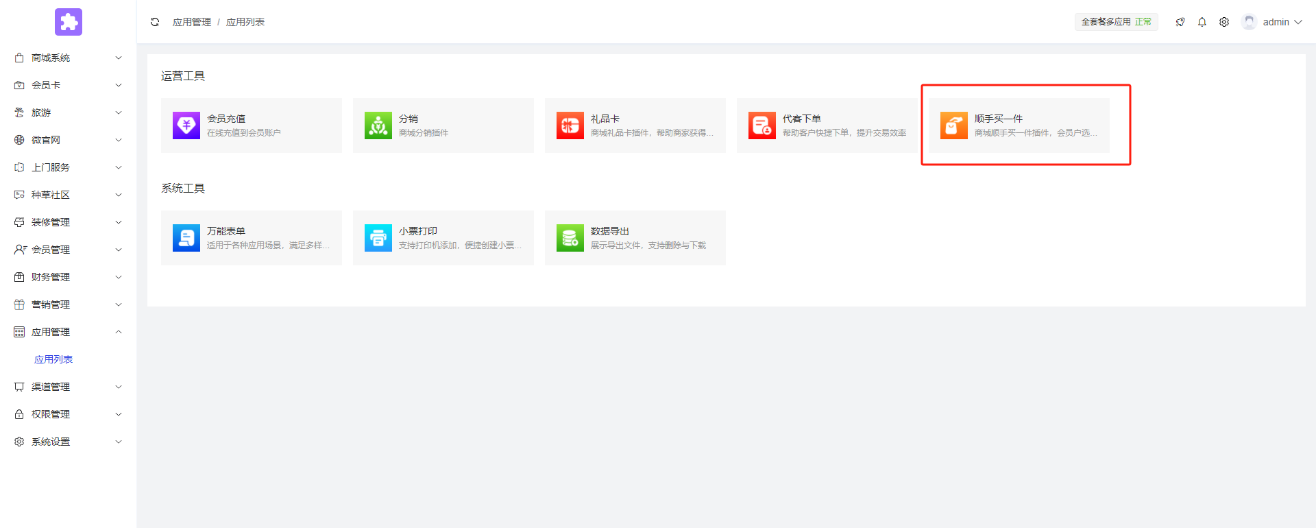Screen dimensions: 1316x528
Task: Open the 权限管理 menu label
Action: pos(51,414)
